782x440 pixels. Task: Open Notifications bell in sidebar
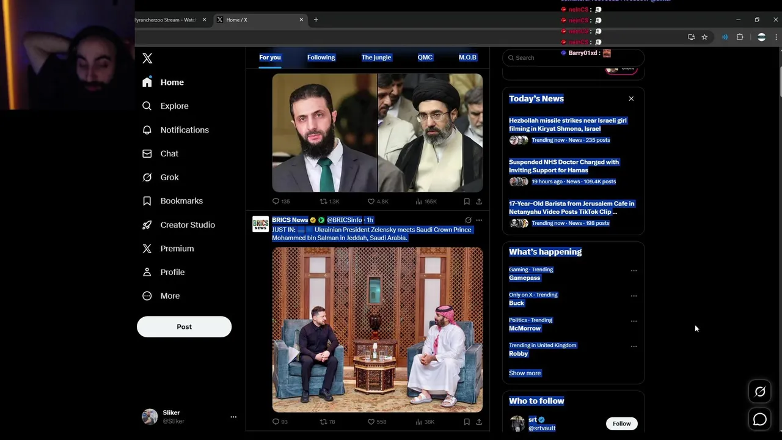click(175, 130)
